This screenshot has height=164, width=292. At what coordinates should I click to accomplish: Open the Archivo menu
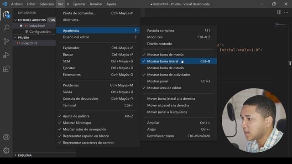(17, 4)
